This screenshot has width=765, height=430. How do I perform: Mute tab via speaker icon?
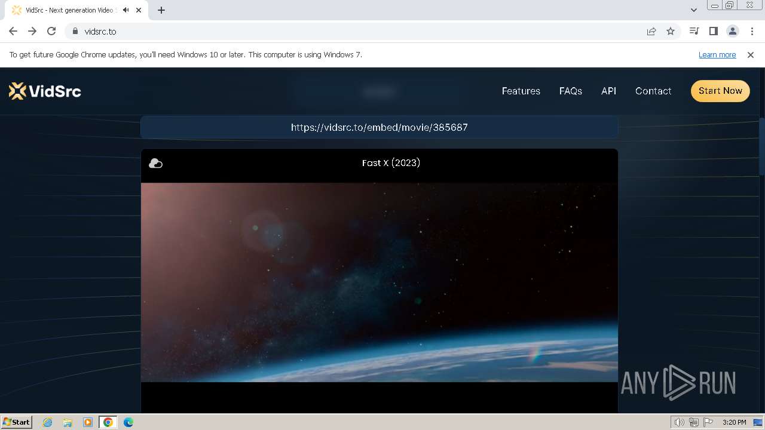126,10
